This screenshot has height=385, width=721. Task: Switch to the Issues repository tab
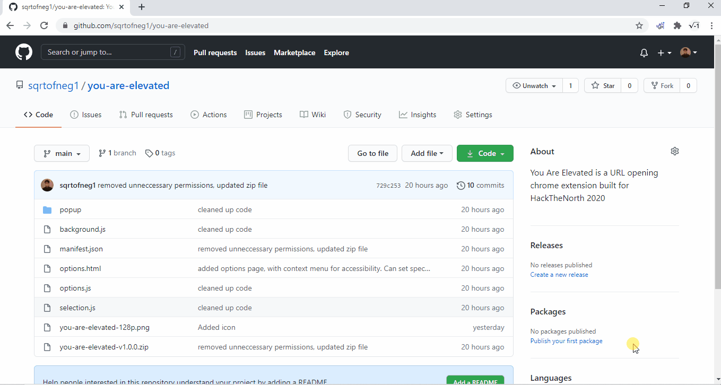tap(85, 115)
